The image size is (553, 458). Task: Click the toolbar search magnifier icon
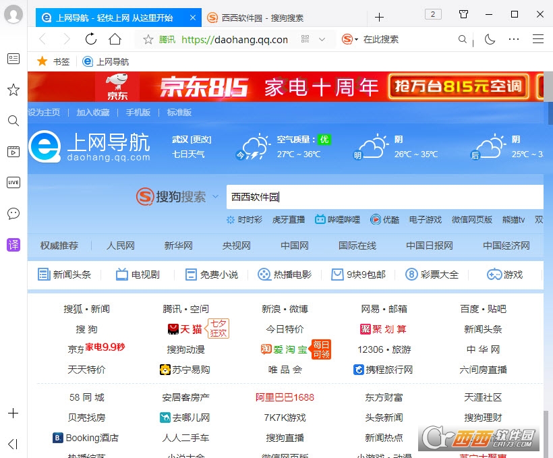pyautogui.click(x=463, y=39)
